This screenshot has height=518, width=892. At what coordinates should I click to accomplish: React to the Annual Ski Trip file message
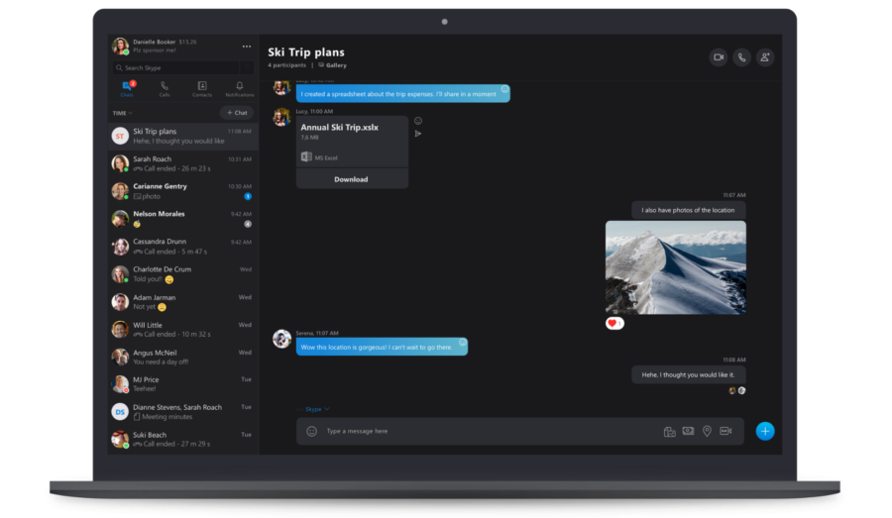pos(418,121)
